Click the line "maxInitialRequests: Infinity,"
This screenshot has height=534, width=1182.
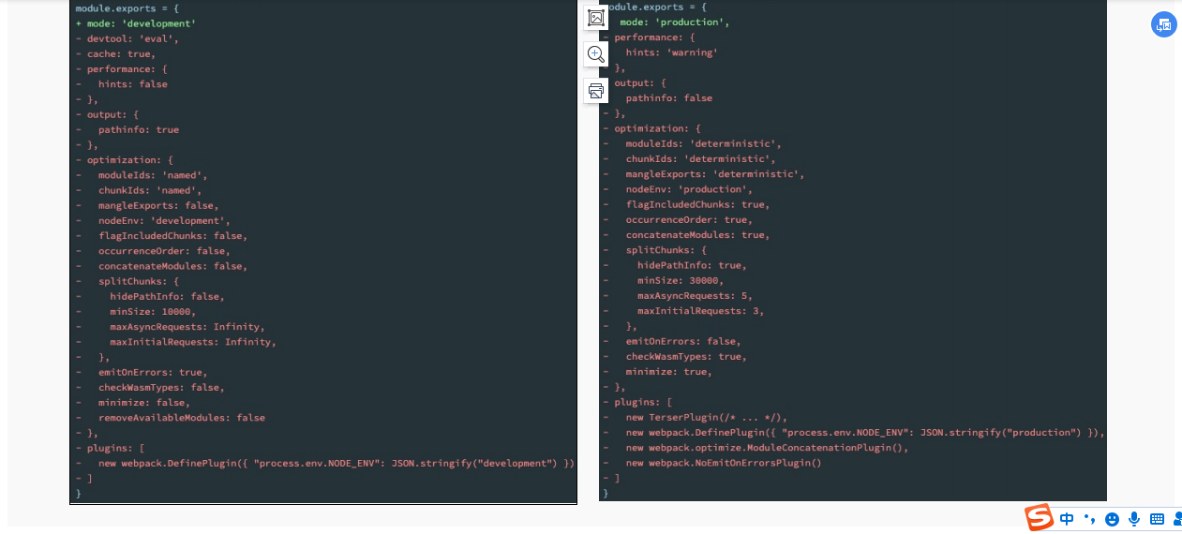tap(193, 341)
